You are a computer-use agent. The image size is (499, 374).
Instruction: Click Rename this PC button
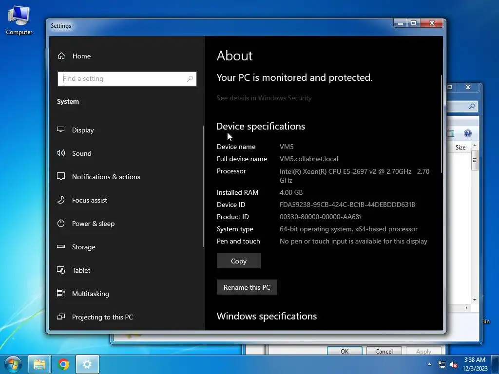[247, 287]
